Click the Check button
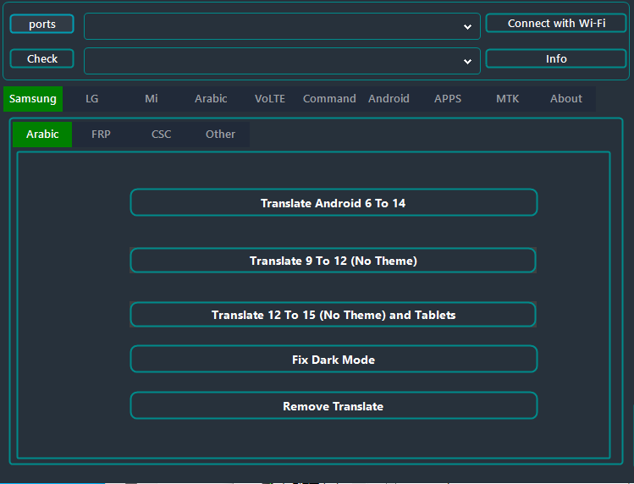 42,58
